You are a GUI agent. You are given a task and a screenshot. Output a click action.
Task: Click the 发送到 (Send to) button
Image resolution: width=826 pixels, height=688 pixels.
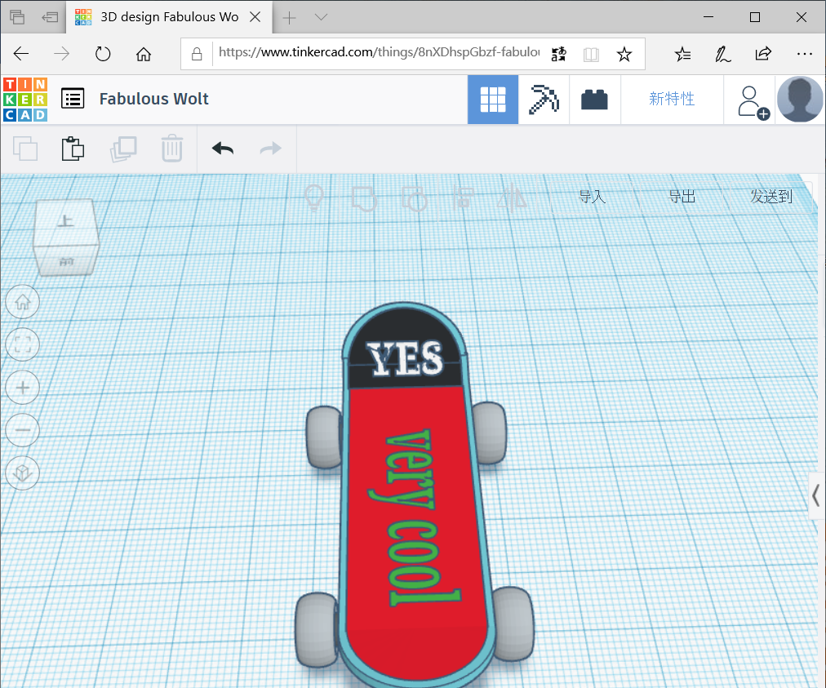coord(770,197)
